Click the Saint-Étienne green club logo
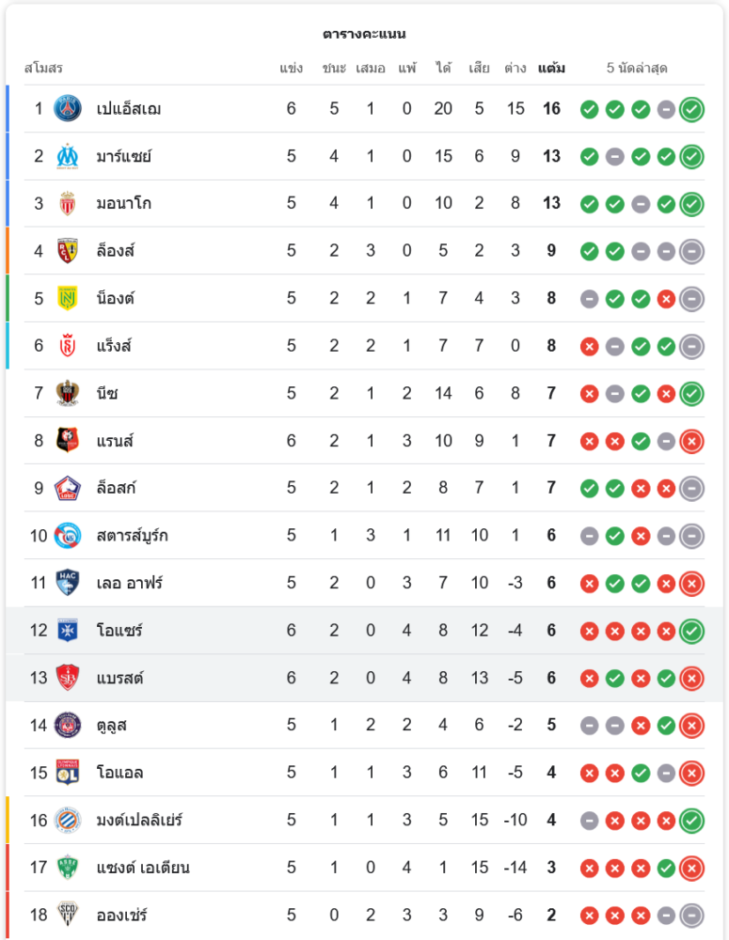The height and width of the screenshot is (940, 729). tap(68, 867)
